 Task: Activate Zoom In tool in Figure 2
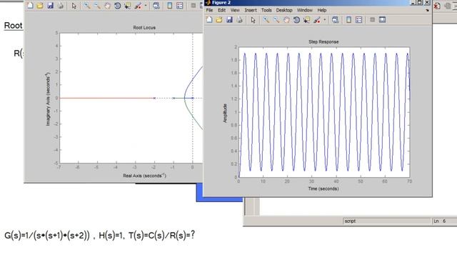coord(266,20)
